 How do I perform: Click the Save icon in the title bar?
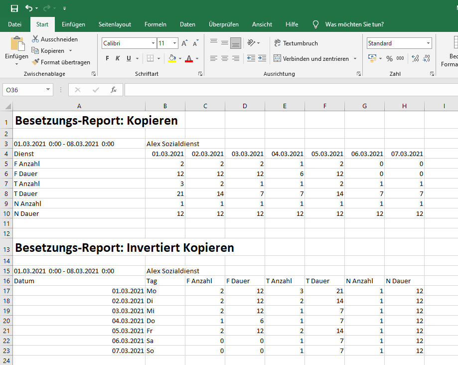14,8
